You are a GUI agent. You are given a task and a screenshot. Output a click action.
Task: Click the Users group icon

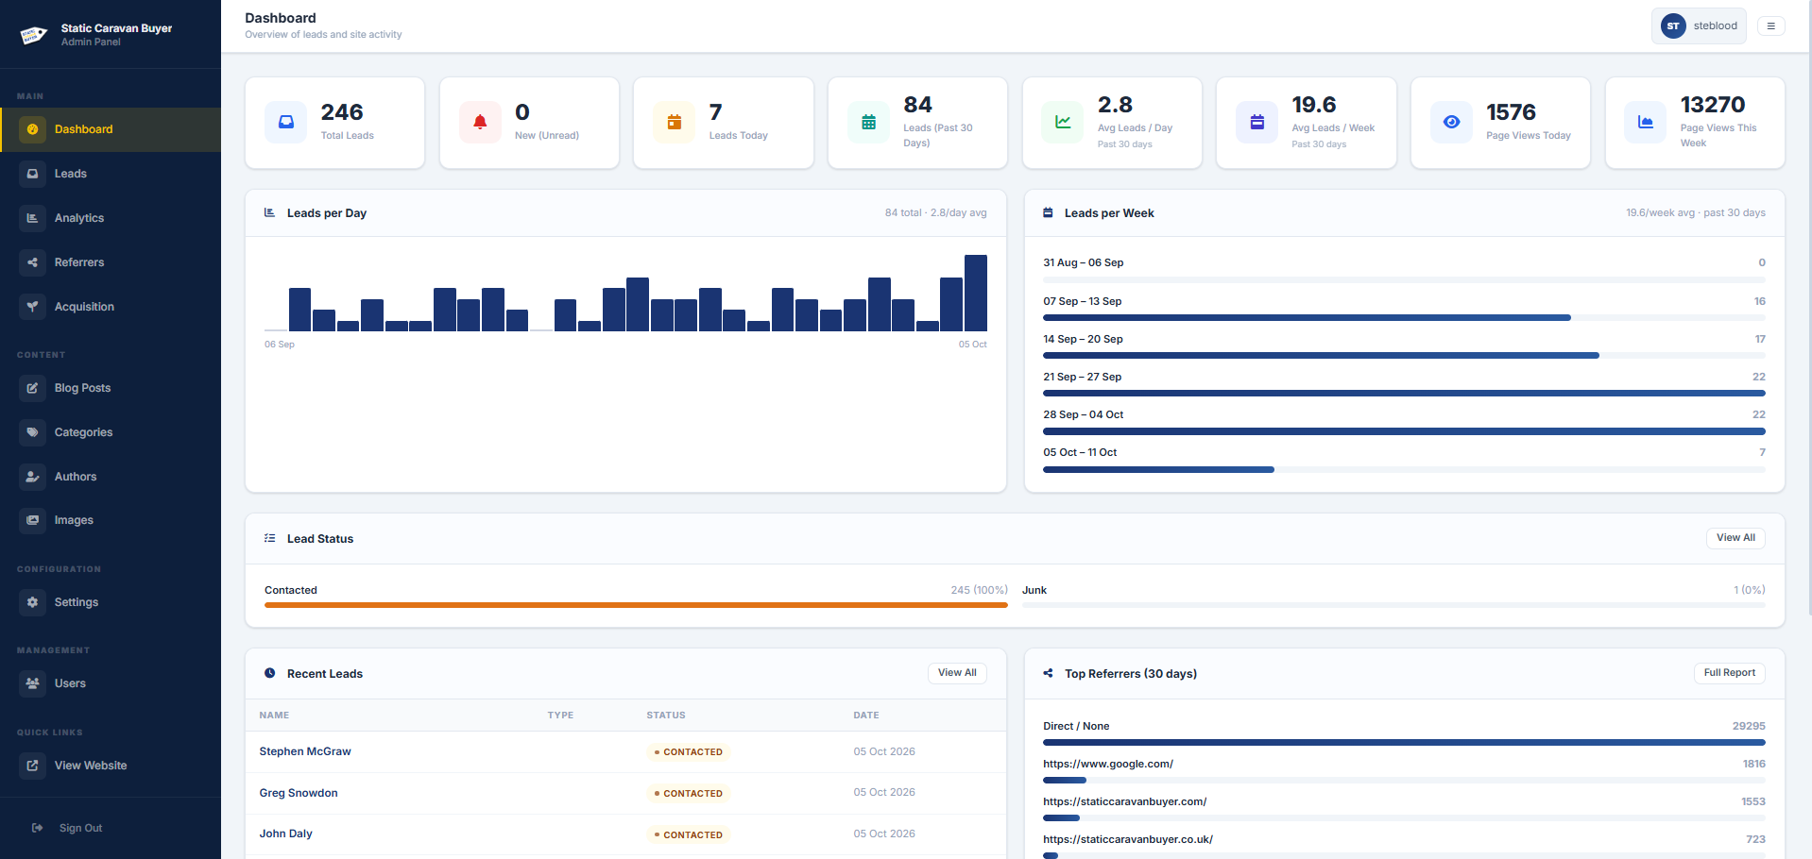[33, 683]
